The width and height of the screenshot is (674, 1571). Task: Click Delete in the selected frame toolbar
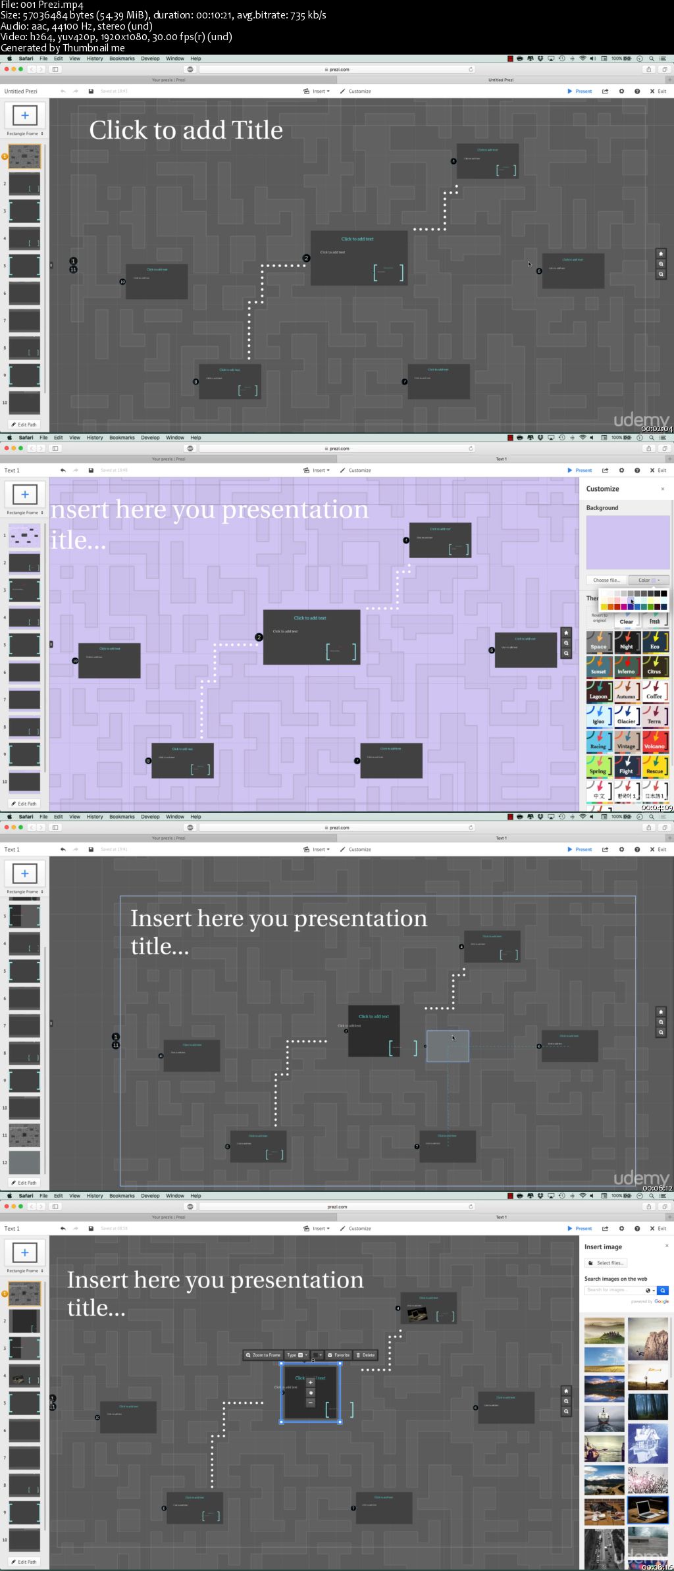tap(365, 1355)
